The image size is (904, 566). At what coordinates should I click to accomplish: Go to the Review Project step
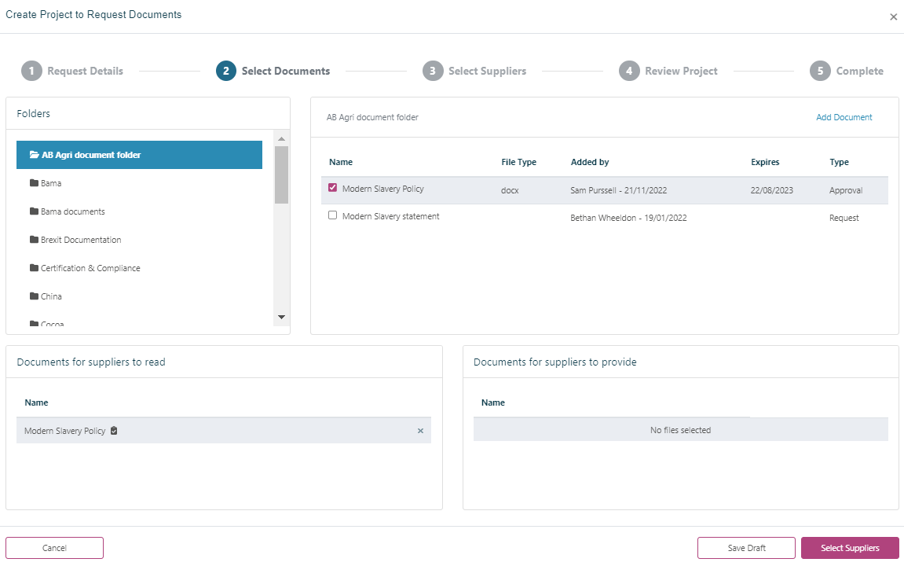point(668,71)
